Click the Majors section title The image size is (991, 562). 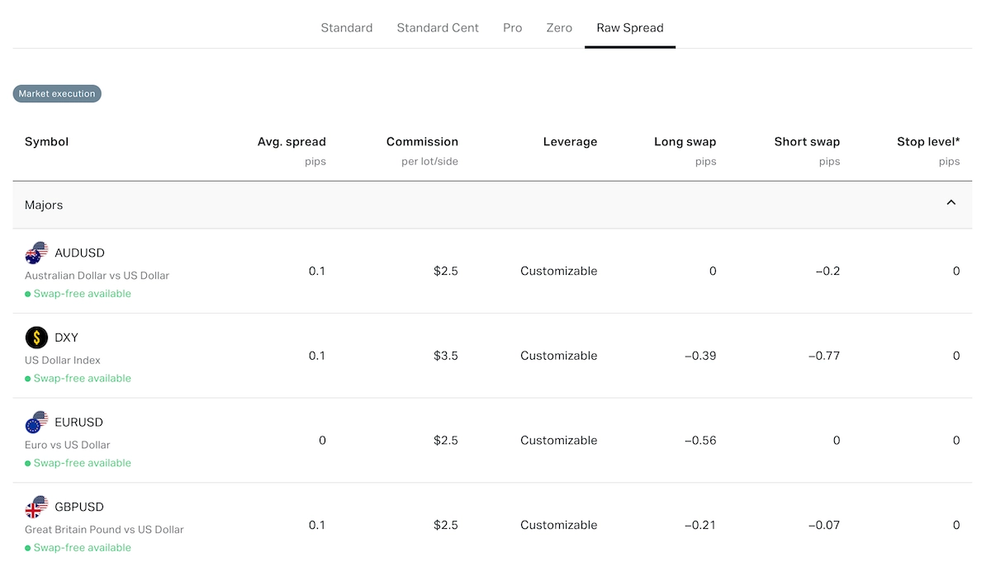pyautogui.click(x=44, y=205)
